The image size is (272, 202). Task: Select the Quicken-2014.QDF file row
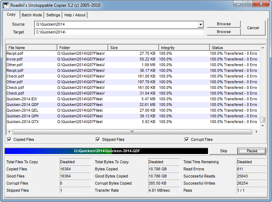133,105
